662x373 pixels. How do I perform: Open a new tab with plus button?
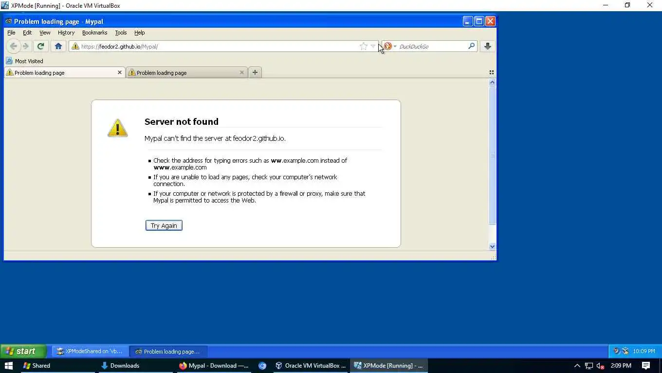255,72
